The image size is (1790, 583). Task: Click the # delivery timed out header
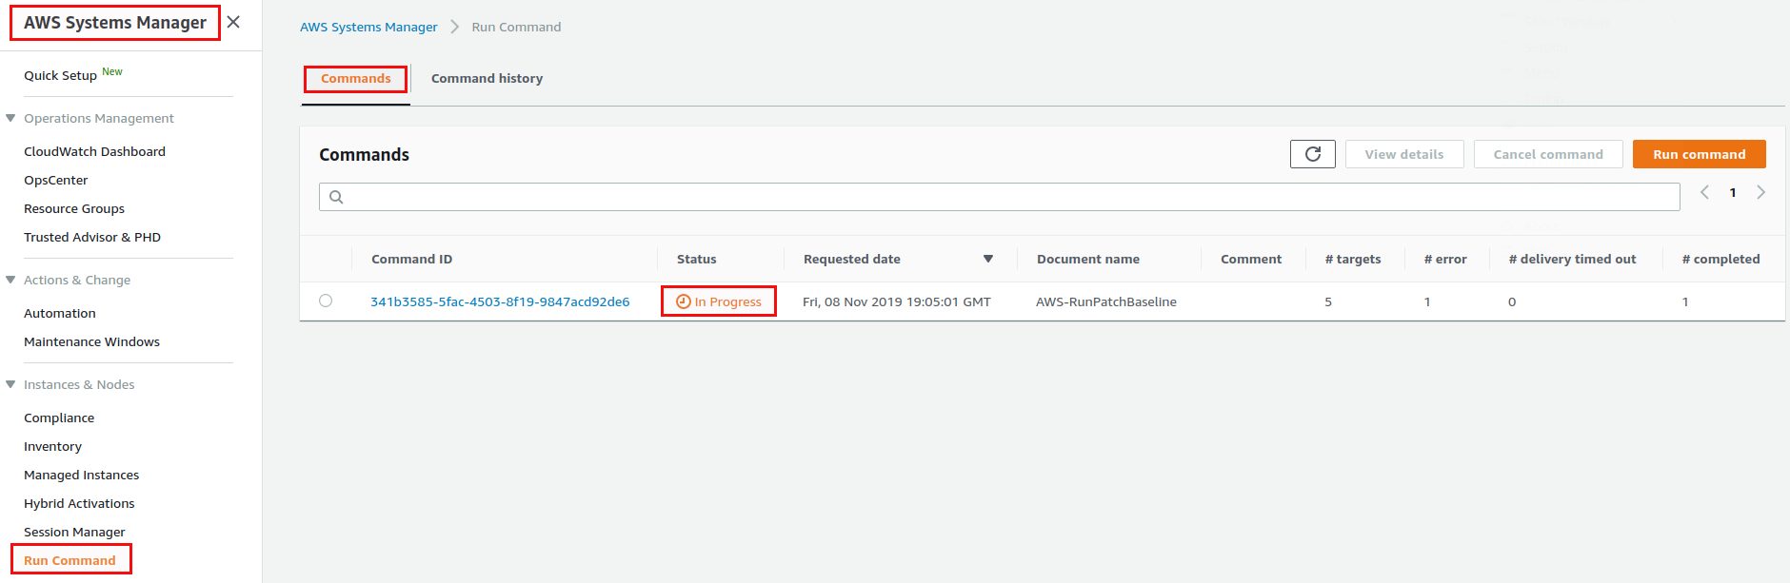coord(1572,259)
